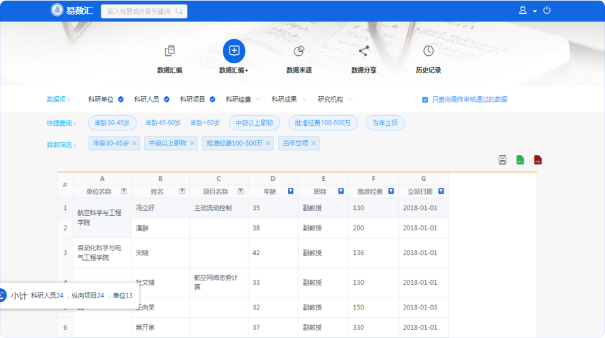The width and height of the screenshot is (605, 338).
Task: Open the user account icon
Action: (523, 10)
